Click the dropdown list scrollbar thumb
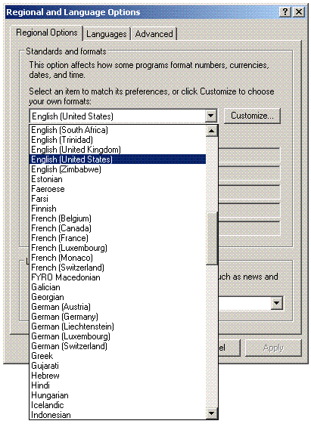The image size is (311, 427). click(212, 239)
